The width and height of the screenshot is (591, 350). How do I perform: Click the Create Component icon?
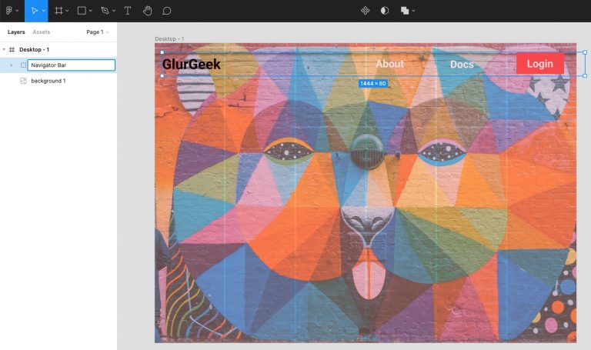coord(366,11)
